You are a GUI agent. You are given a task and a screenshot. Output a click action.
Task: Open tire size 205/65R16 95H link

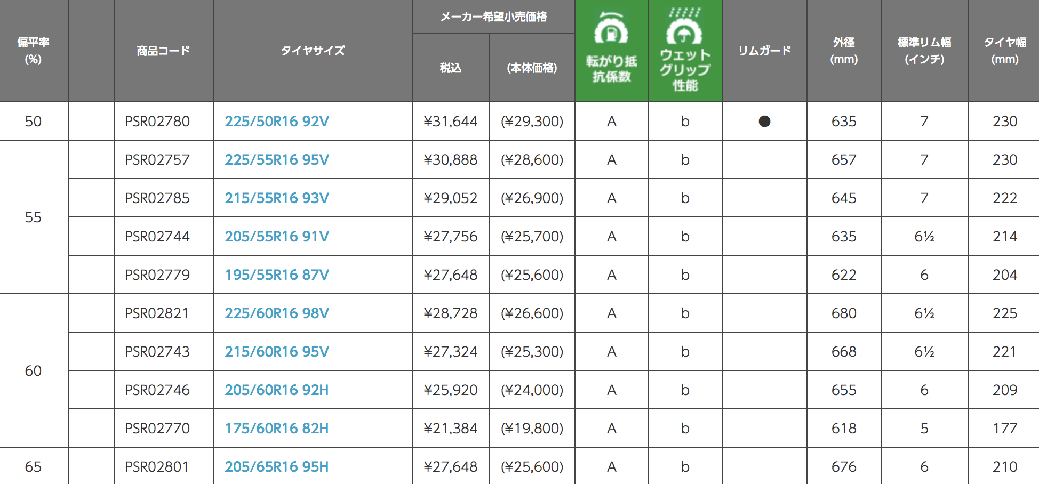click(277, 467)
